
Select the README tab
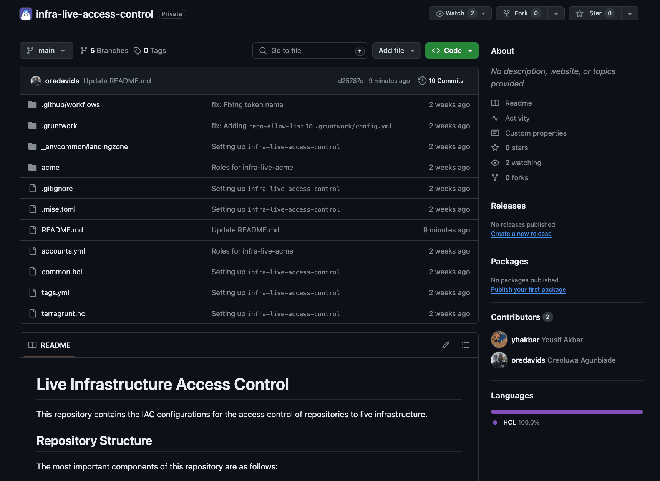(x=50, y=345)
